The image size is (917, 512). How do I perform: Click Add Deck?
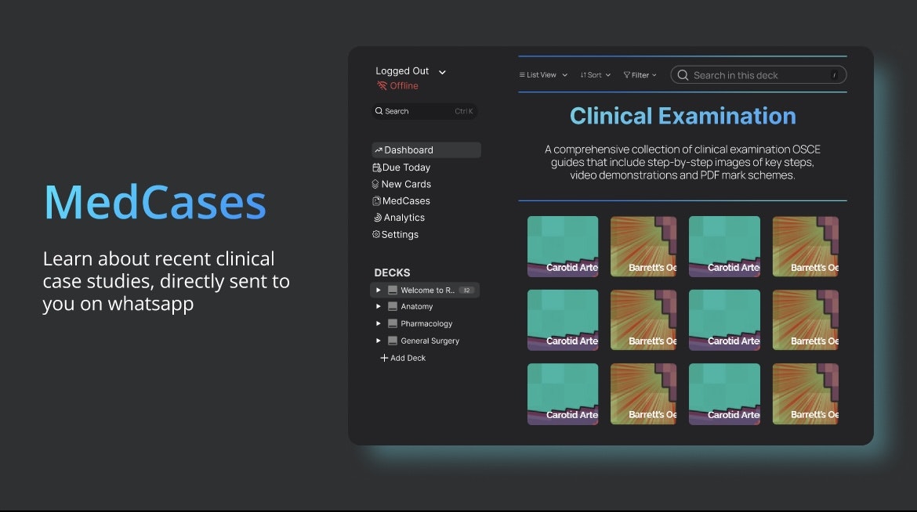click(x=403, y=358)
